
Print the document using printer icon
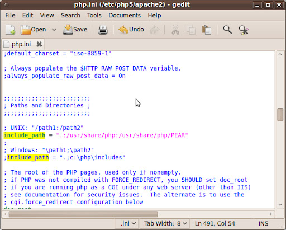(103, 30)
